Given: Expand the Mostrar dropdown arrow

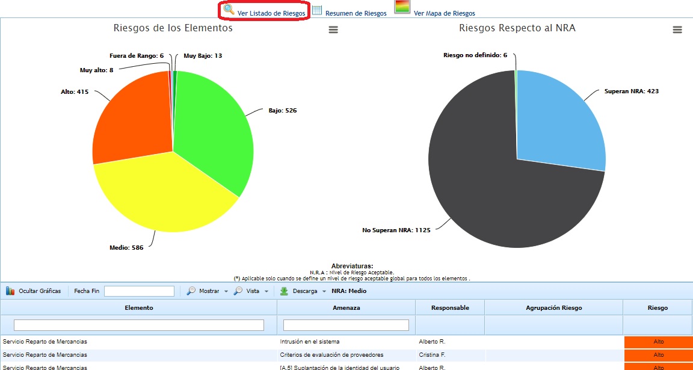Looking at the screenshot, I should (225, 292).
